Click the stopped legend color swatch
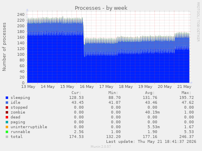This screenshot has width=202, height=151. (7, 107)
